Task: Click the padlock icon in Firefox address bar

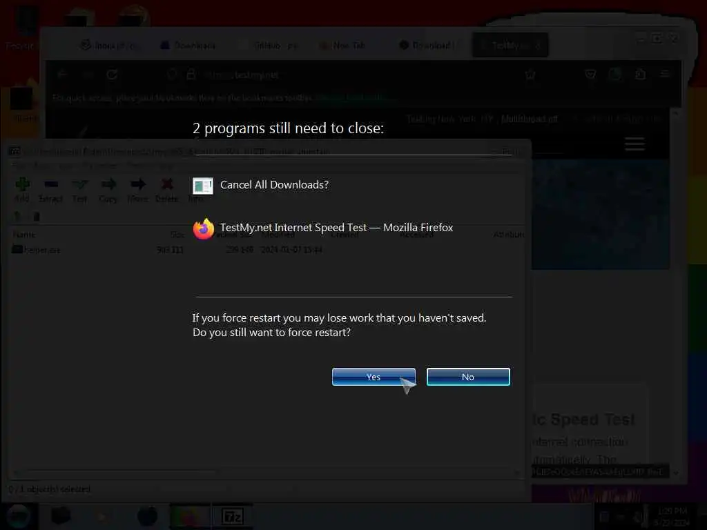Action: coord(191,75)
